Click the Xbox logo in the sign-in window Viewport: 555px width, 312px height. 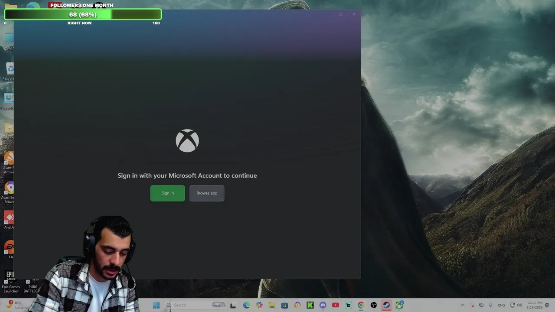click(187, 141)
